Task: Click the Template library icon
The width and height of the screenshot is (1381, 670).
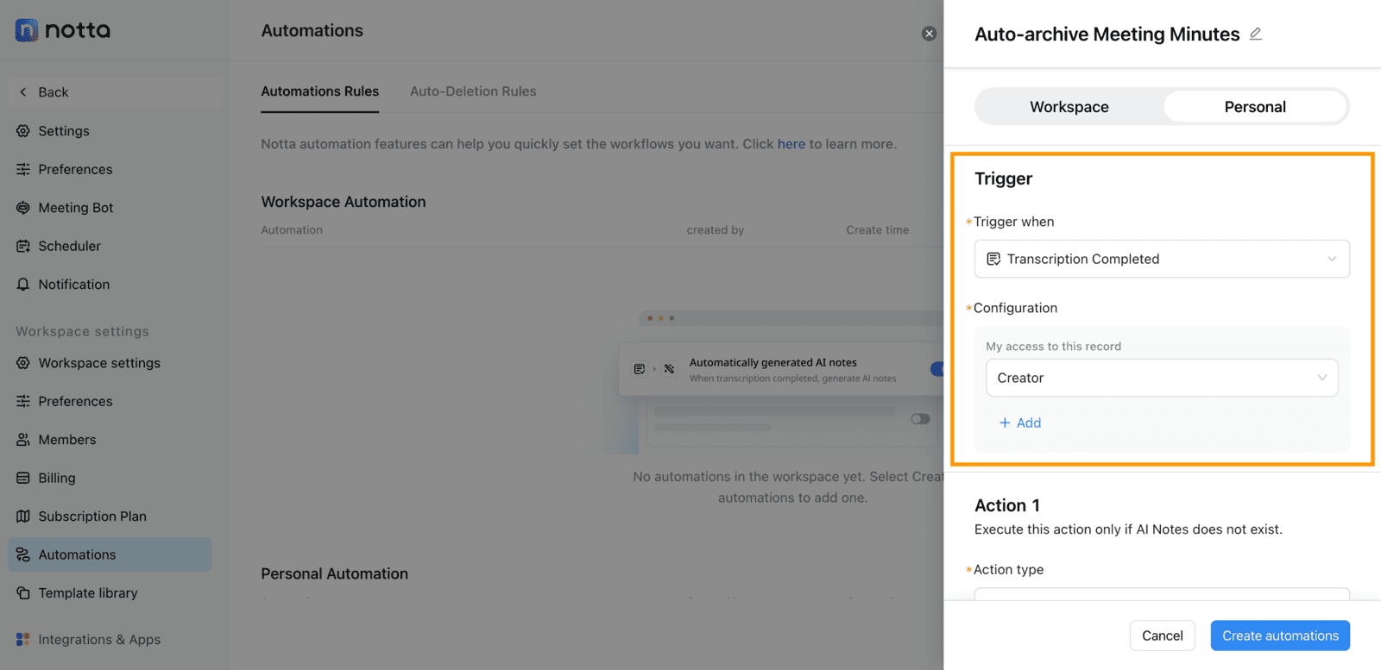Action: tap(23, 593)
